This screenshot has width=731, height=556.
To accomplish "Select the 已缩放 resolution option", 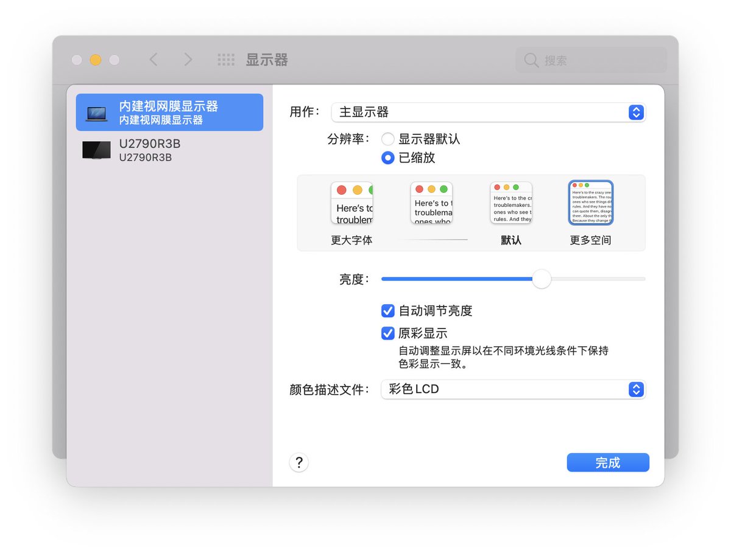I will [387, 158].
